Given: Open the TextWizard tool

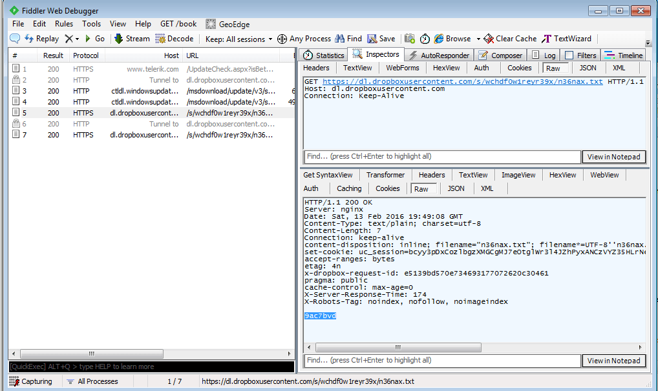Looking at the screenshot, I should (x=567, y=39).
